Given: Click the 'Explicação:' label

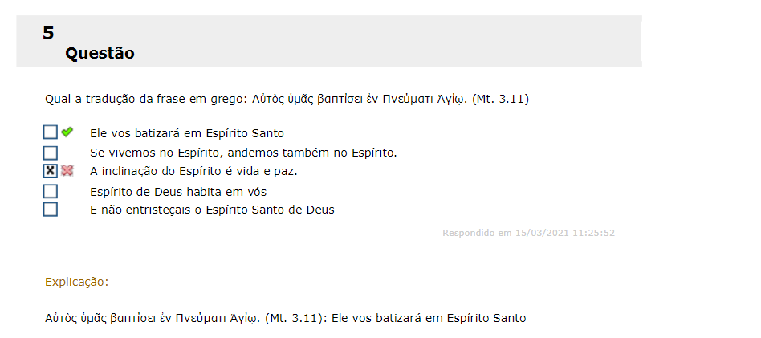Looking at the screenshot, I should click(77, 282).
